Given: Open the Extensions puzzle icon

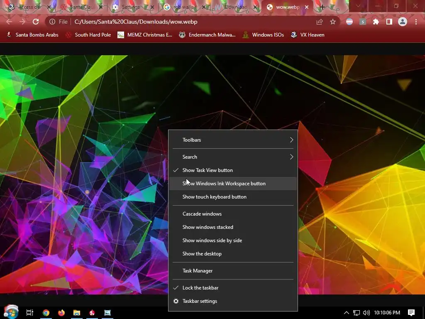Looking at the screenshot, I should (376, 22).
